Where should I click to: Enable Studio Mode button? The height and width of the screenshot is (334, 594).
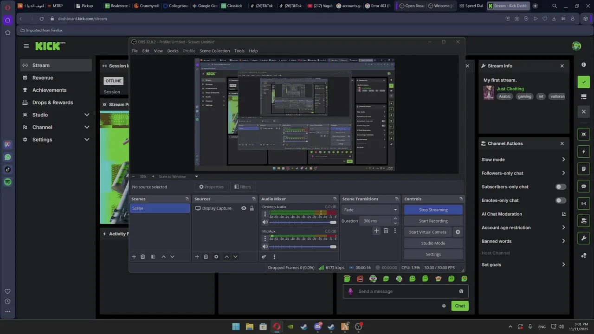point(433,243)
